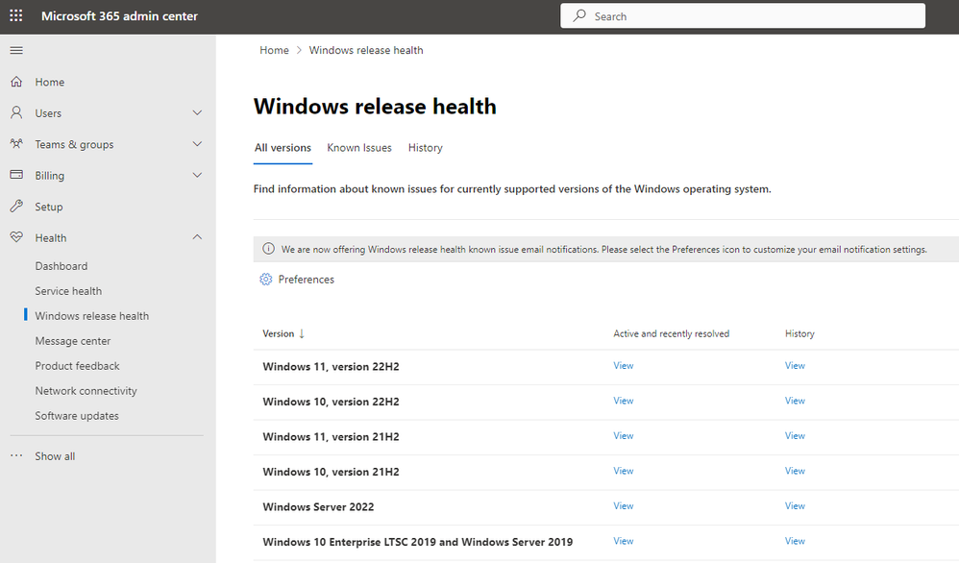Expand the Users section chevron
This screenshot has height=563, width=959.
[197, 112]
